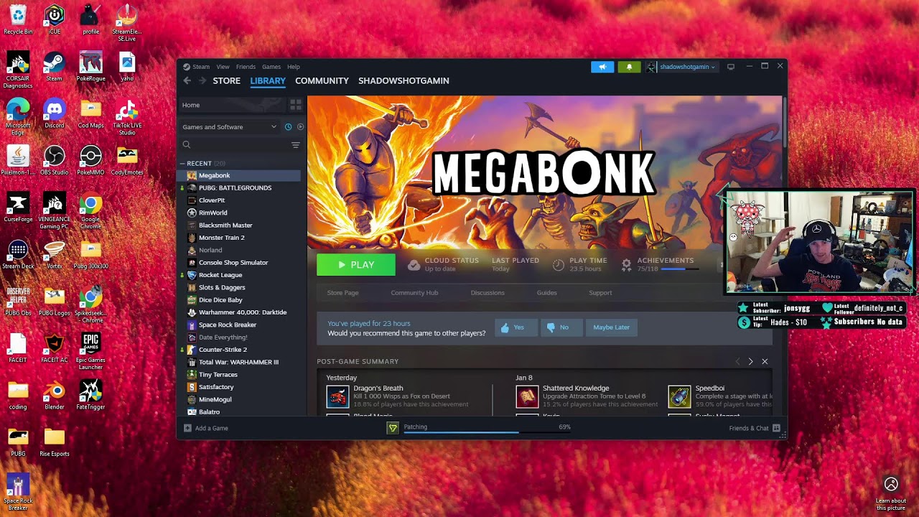Click the Shattered Knowledge achievement icon

point(527,396)
